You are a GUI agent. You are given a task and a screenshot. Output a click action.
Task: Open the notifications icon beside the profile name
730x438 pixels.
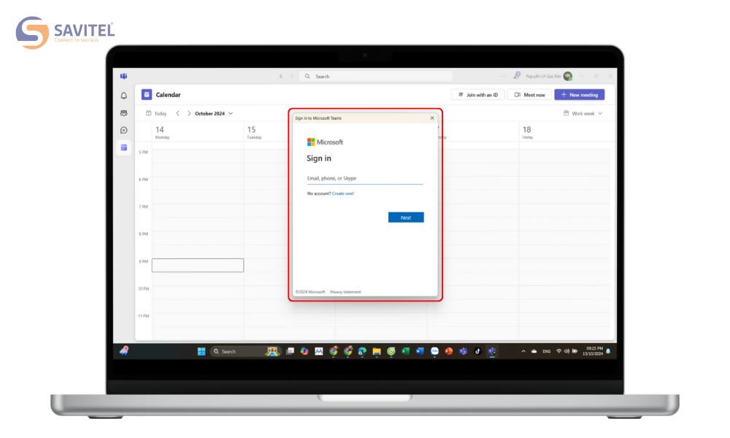click(517, 75)
